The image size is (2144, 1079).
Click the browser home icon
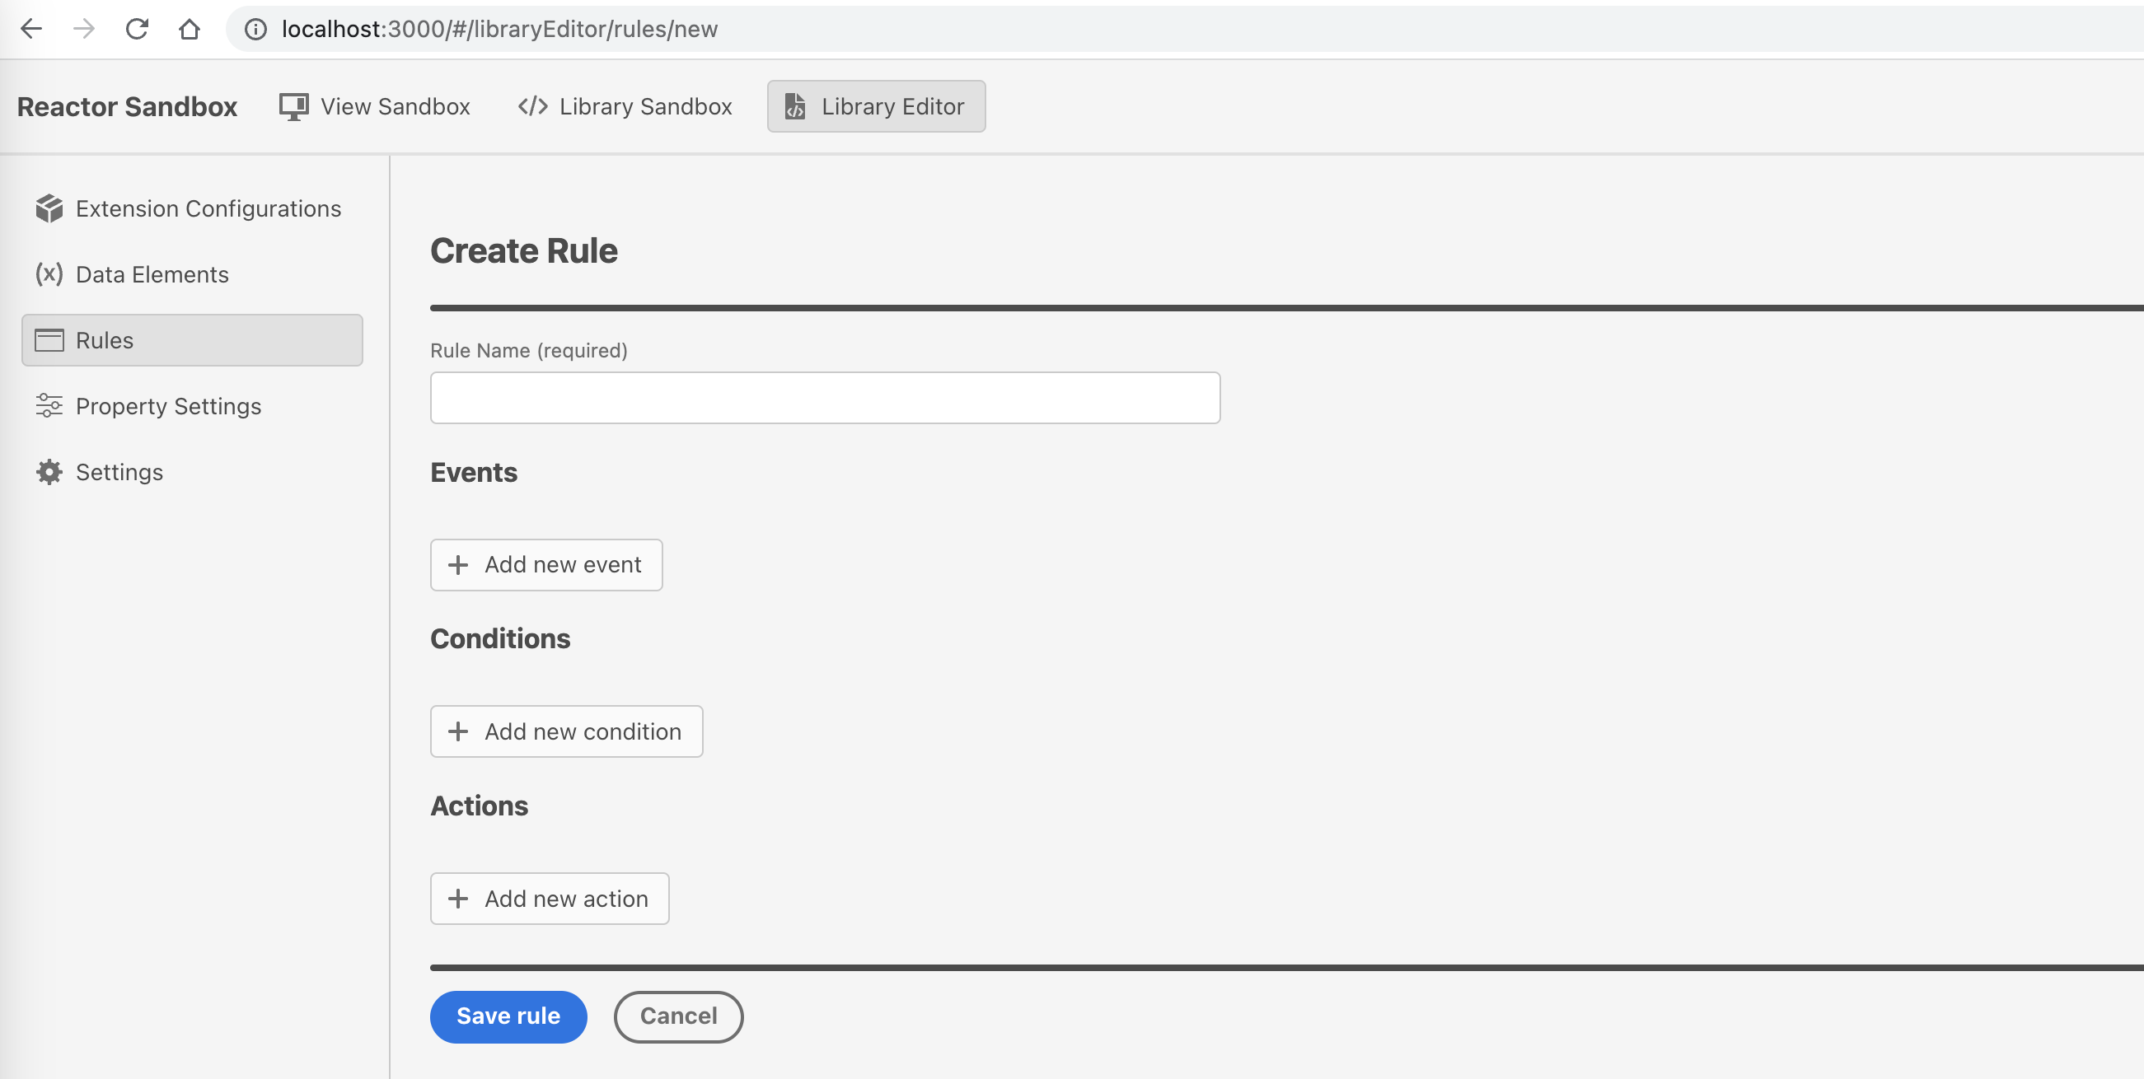190,28
